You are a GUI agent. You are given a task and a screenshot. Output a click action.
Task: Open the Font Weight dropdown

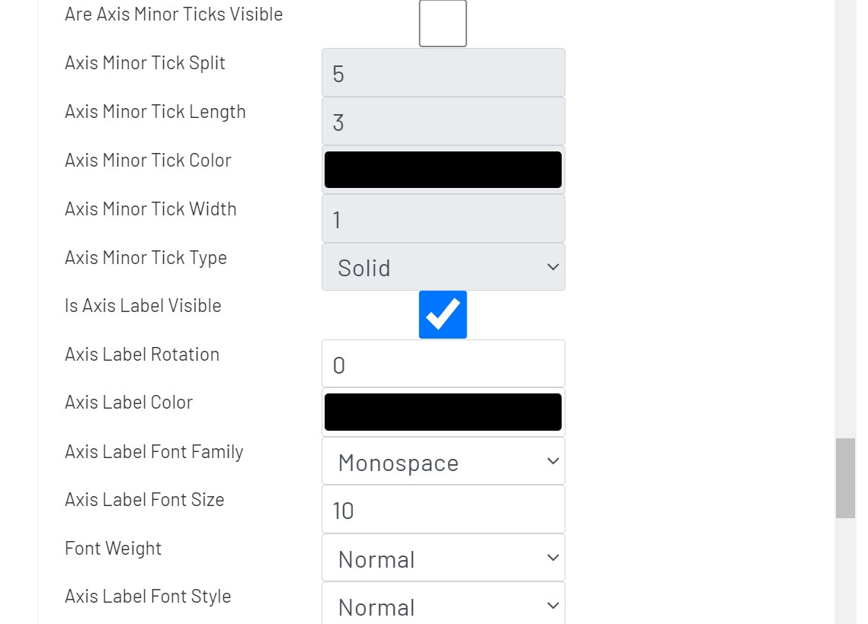(443, 558)
